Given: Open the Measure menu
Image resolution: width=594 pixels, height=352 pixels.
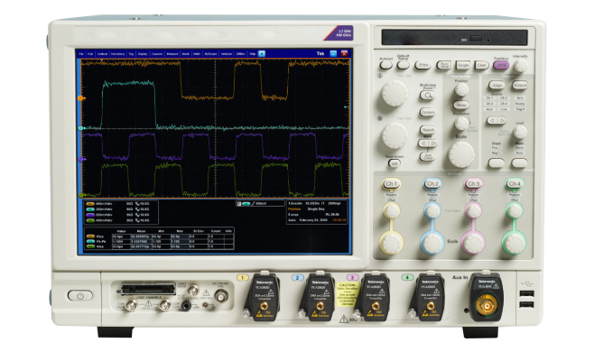Looking at the screenshot, I should pyautogui.click(x=172, y=54).
